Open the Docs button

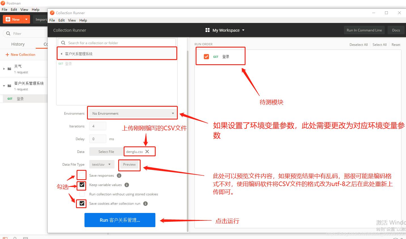(396, 30)
